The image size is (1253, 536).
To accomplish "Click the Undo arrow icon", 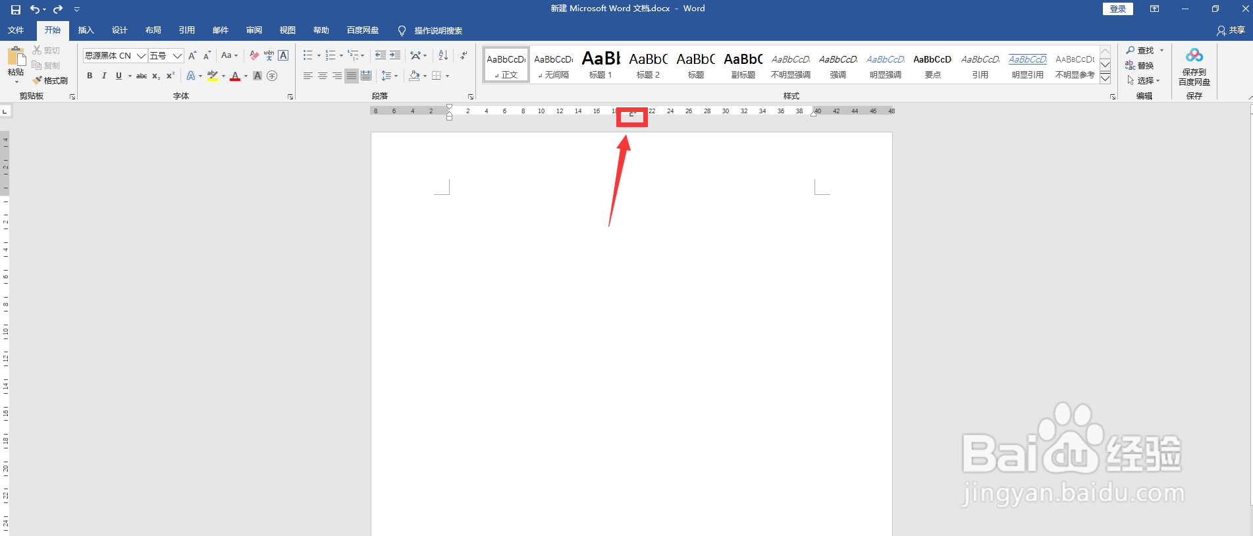I will tap(35, 9).
